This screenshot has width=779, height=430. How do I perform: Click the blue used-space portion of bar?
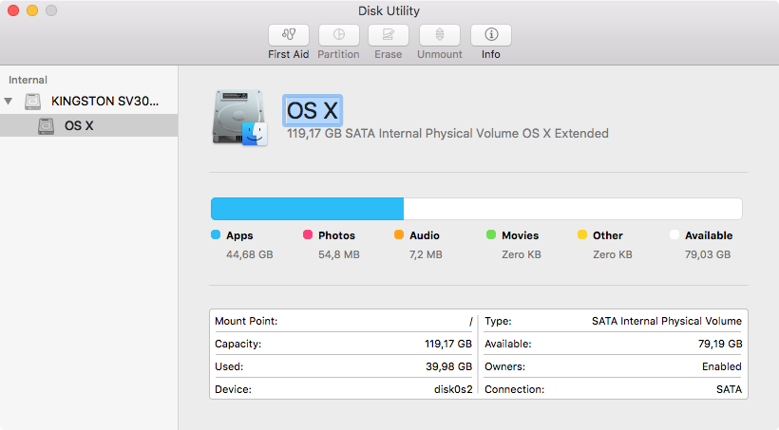click(x=307, y=209)
